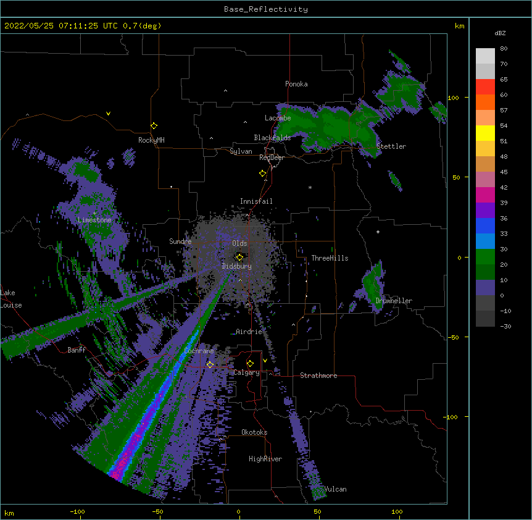Select the RedDeer city label
The width and height of the screenshot is (532, 520).
pyautogui.click(x=272, y=157)
